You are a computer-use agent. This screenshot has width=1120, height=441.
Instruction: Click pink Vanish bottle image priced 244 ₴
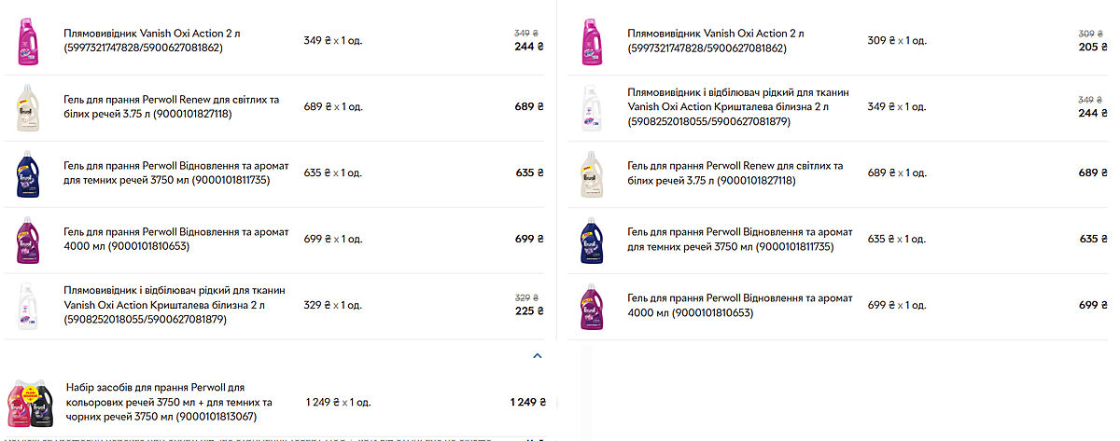tap(26, 41)
